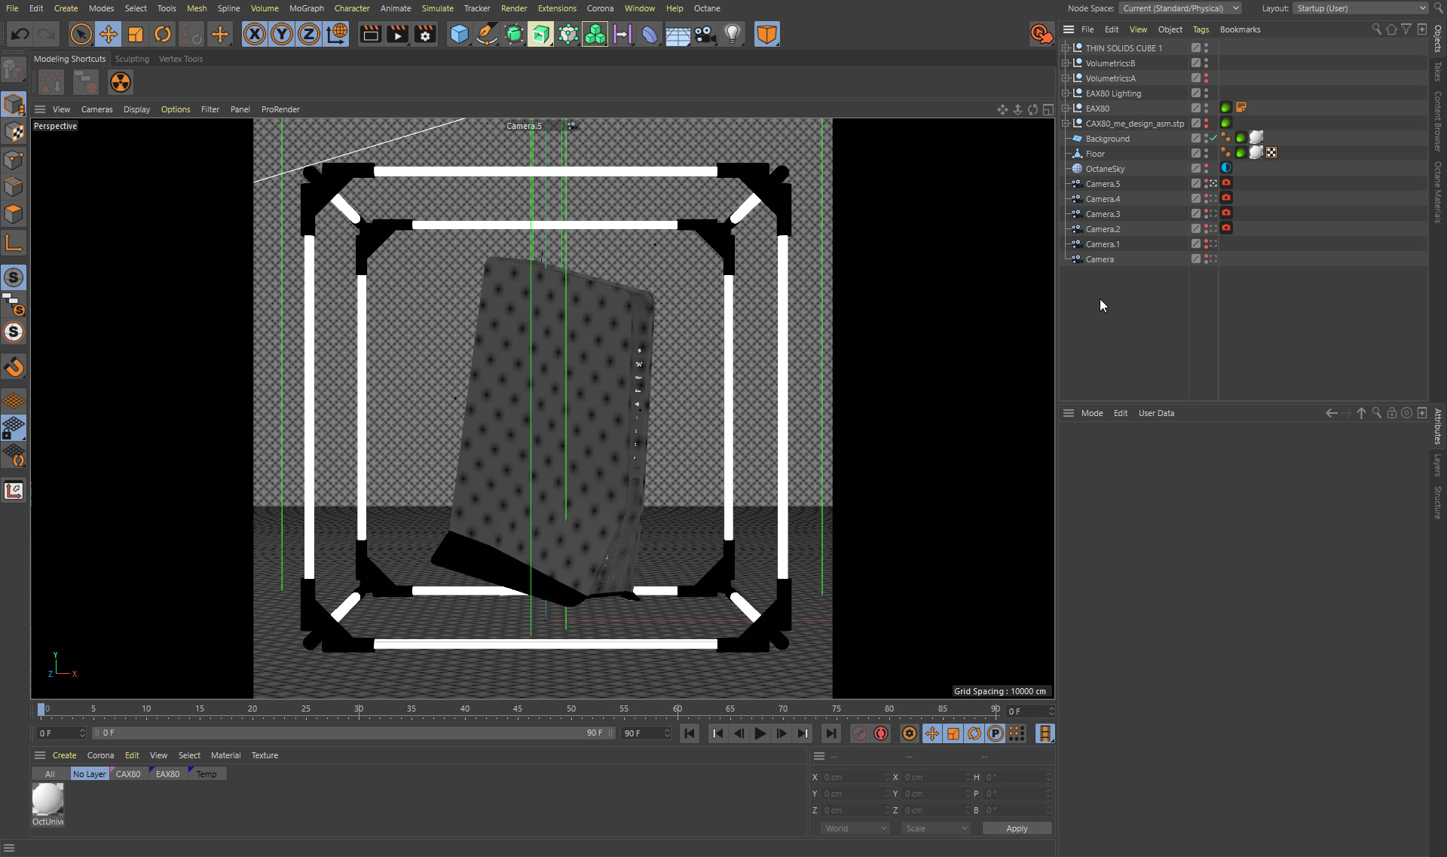Click the frame range slider bar
Viewport: 1447px width, 857px height.
click(353, 733)
